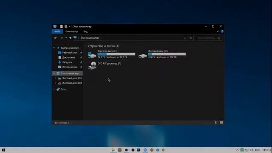Select Изображения in Quick access

click(70, 67)
